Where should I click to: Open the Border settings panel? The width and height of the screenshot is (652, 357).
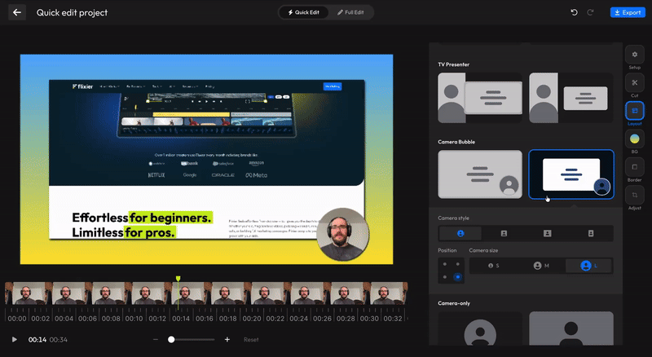click(635, 169)
